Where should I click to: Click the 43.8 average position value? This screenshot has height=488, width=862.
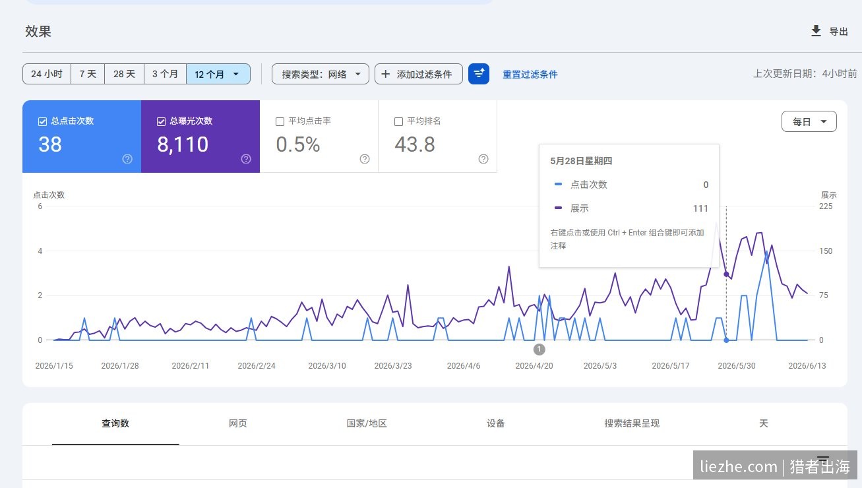[x=415, y=144]
